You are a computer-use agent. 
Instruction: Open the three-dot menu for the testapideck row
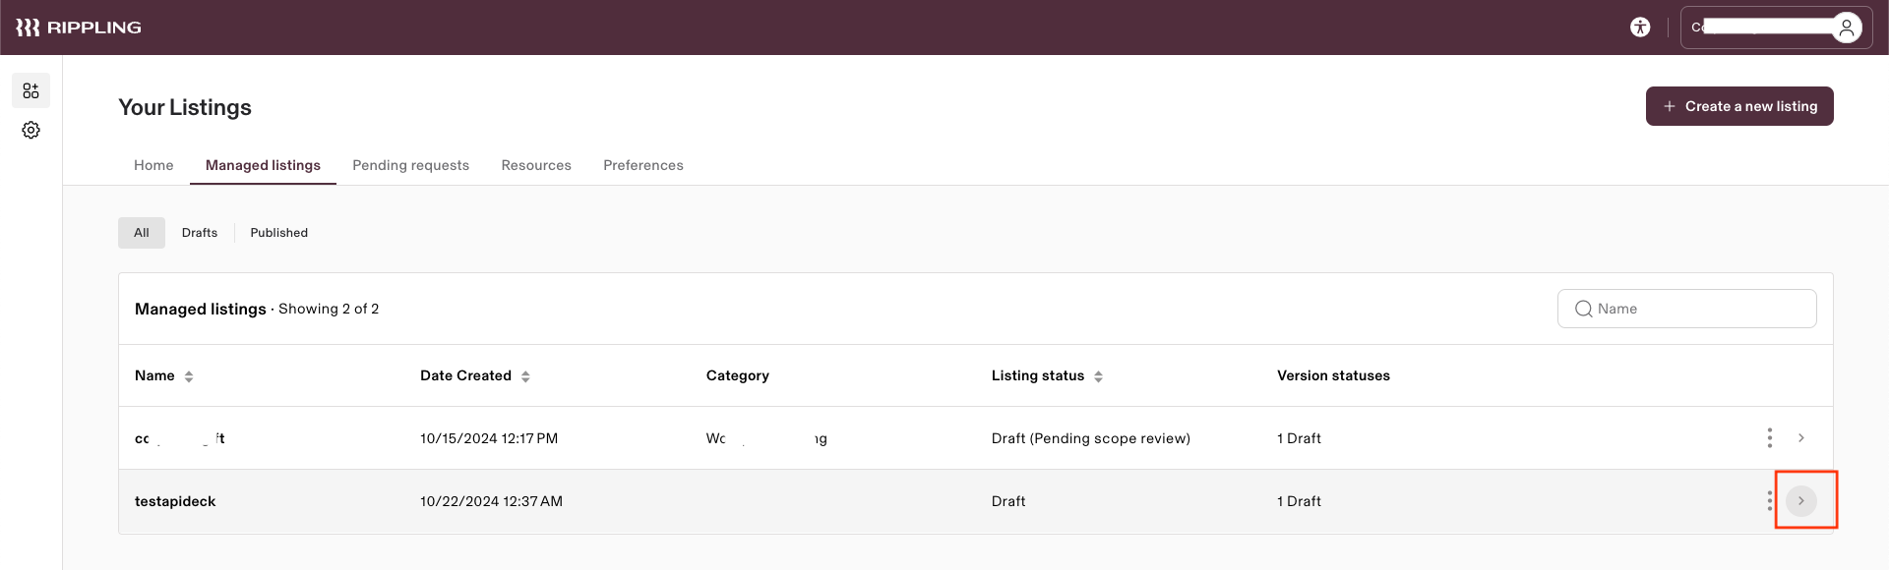(1769, 501)
